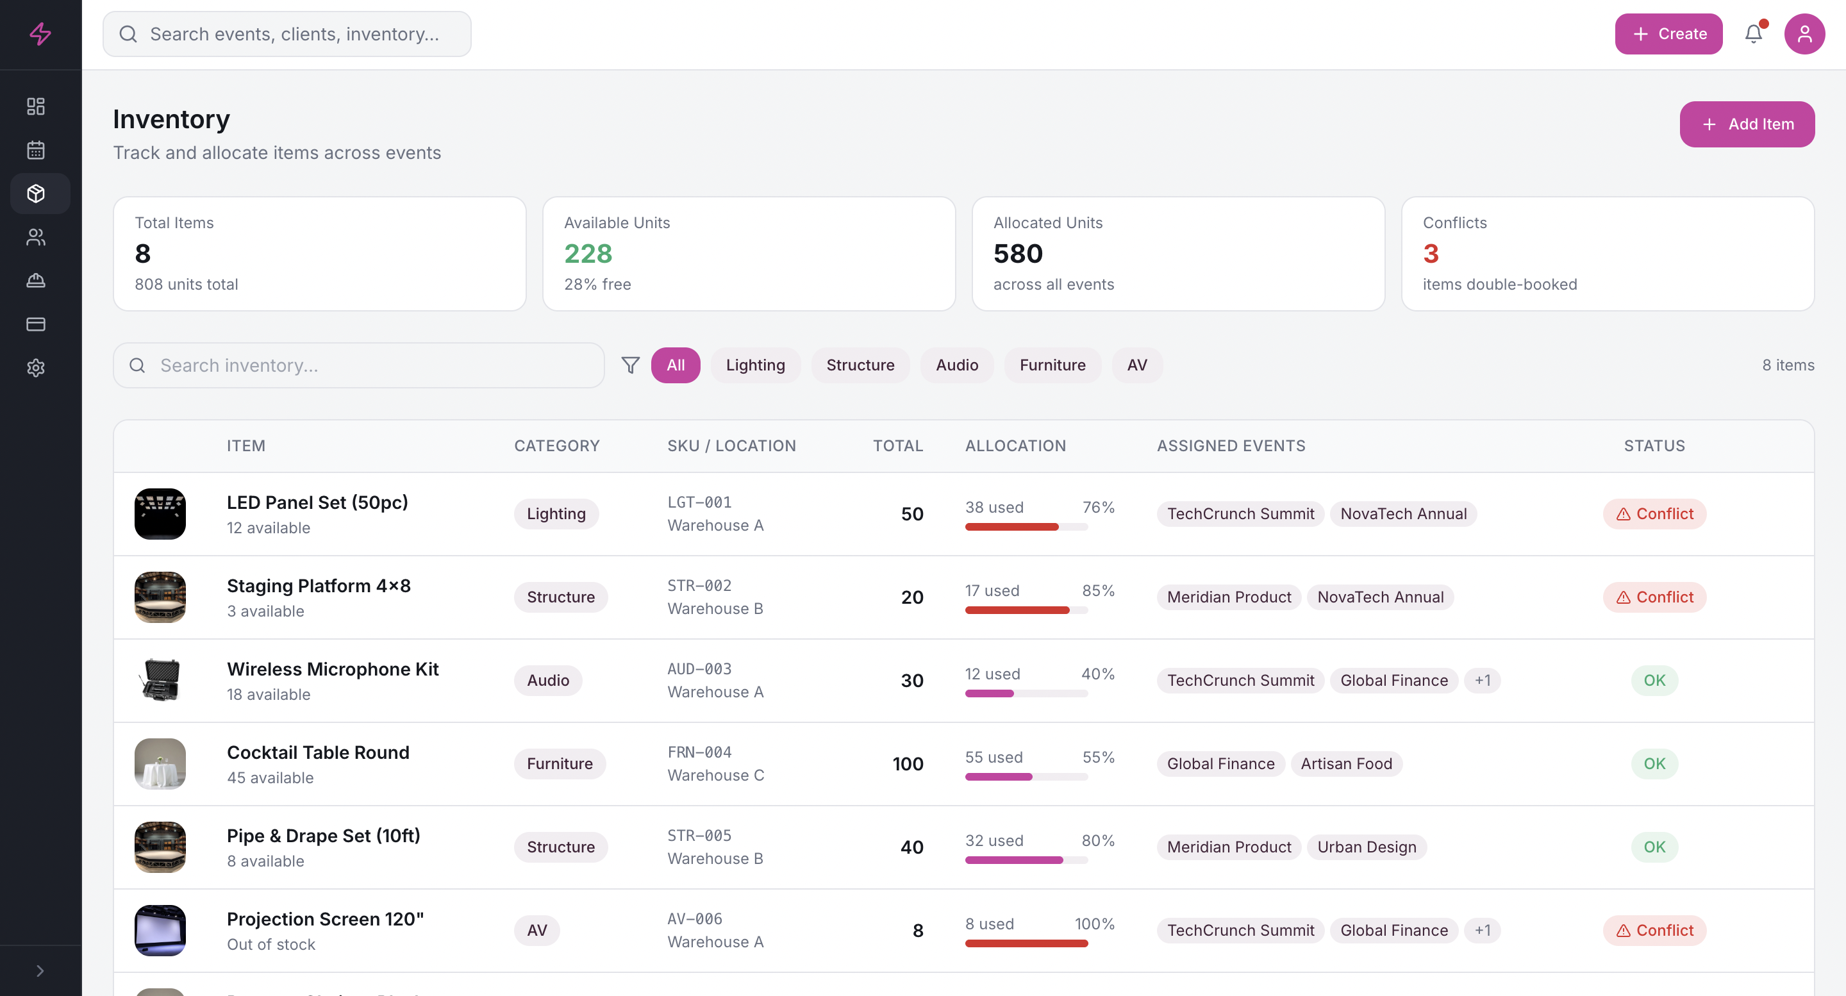Open the Billing card section in sidebar

[x=36, y=324]
